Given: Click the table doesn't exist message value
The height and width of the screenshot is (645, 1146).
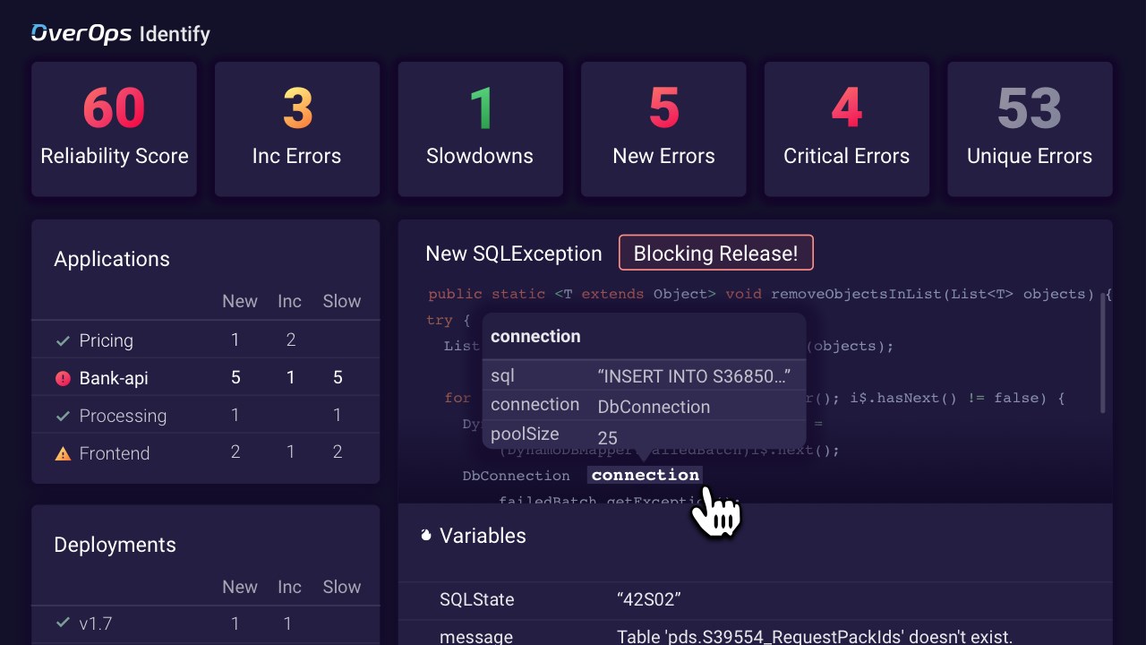Looking at the screenshot, I should (815, 637).
